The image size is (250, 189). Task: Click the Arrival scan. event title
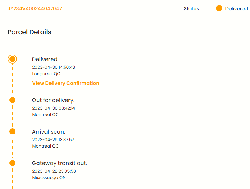(x=48, y=132)
